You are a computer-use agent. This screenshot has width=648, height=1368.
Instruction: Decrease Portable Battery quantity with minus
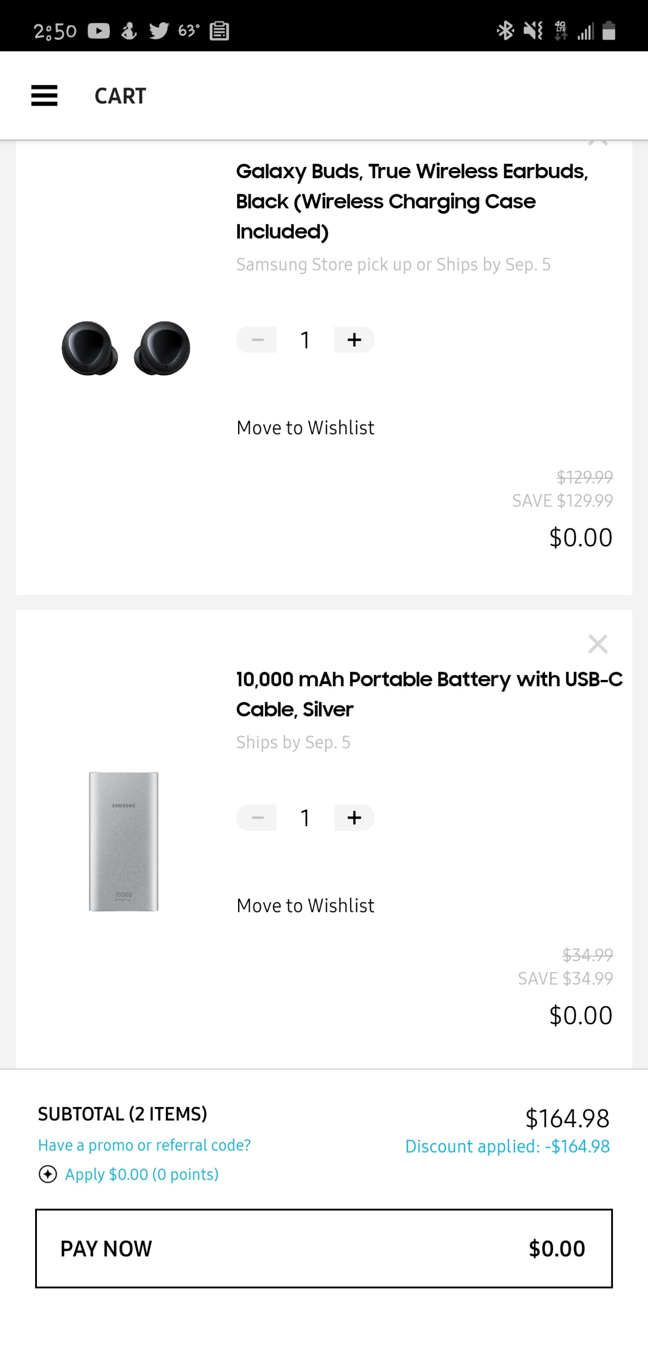[257, 817]
